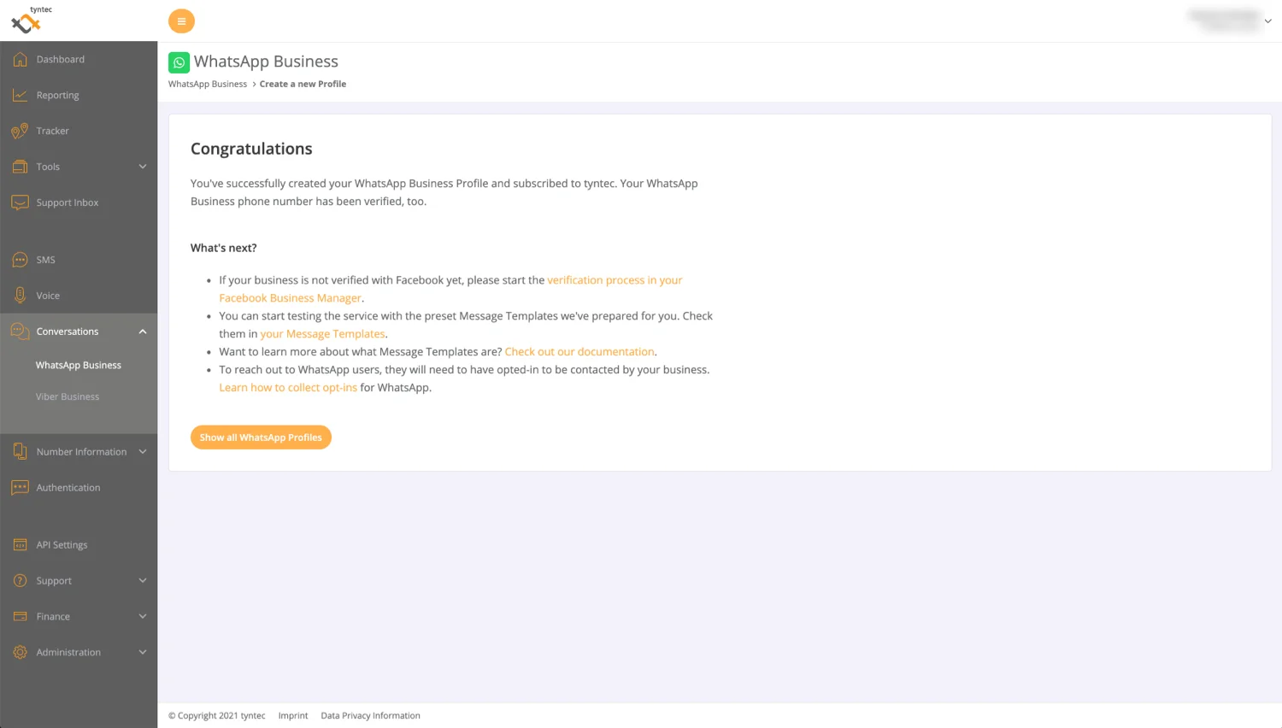Viewport: 1282px width, 728px height.
Task: Click the Tracker pin icon
Action: (20, 131)
